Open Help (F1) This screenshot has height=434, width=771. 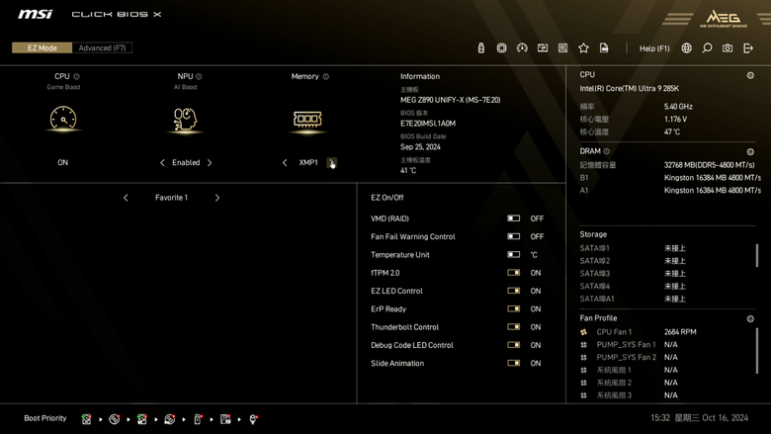[x=654, y=48]
